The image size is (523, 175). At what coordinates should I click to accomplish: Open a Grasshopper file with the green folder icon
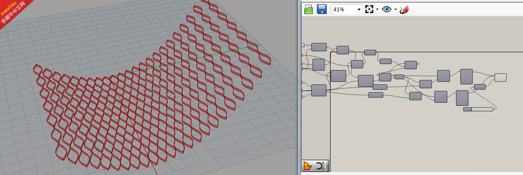(308, 9)
